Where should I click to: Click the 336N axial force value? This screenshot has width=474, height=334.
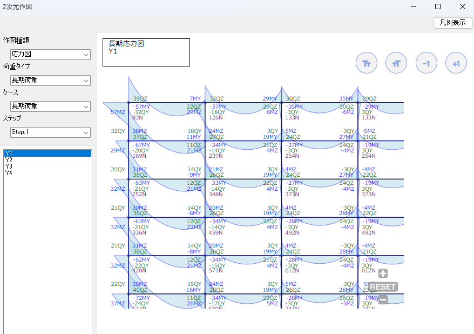click(x=139, y=232)
